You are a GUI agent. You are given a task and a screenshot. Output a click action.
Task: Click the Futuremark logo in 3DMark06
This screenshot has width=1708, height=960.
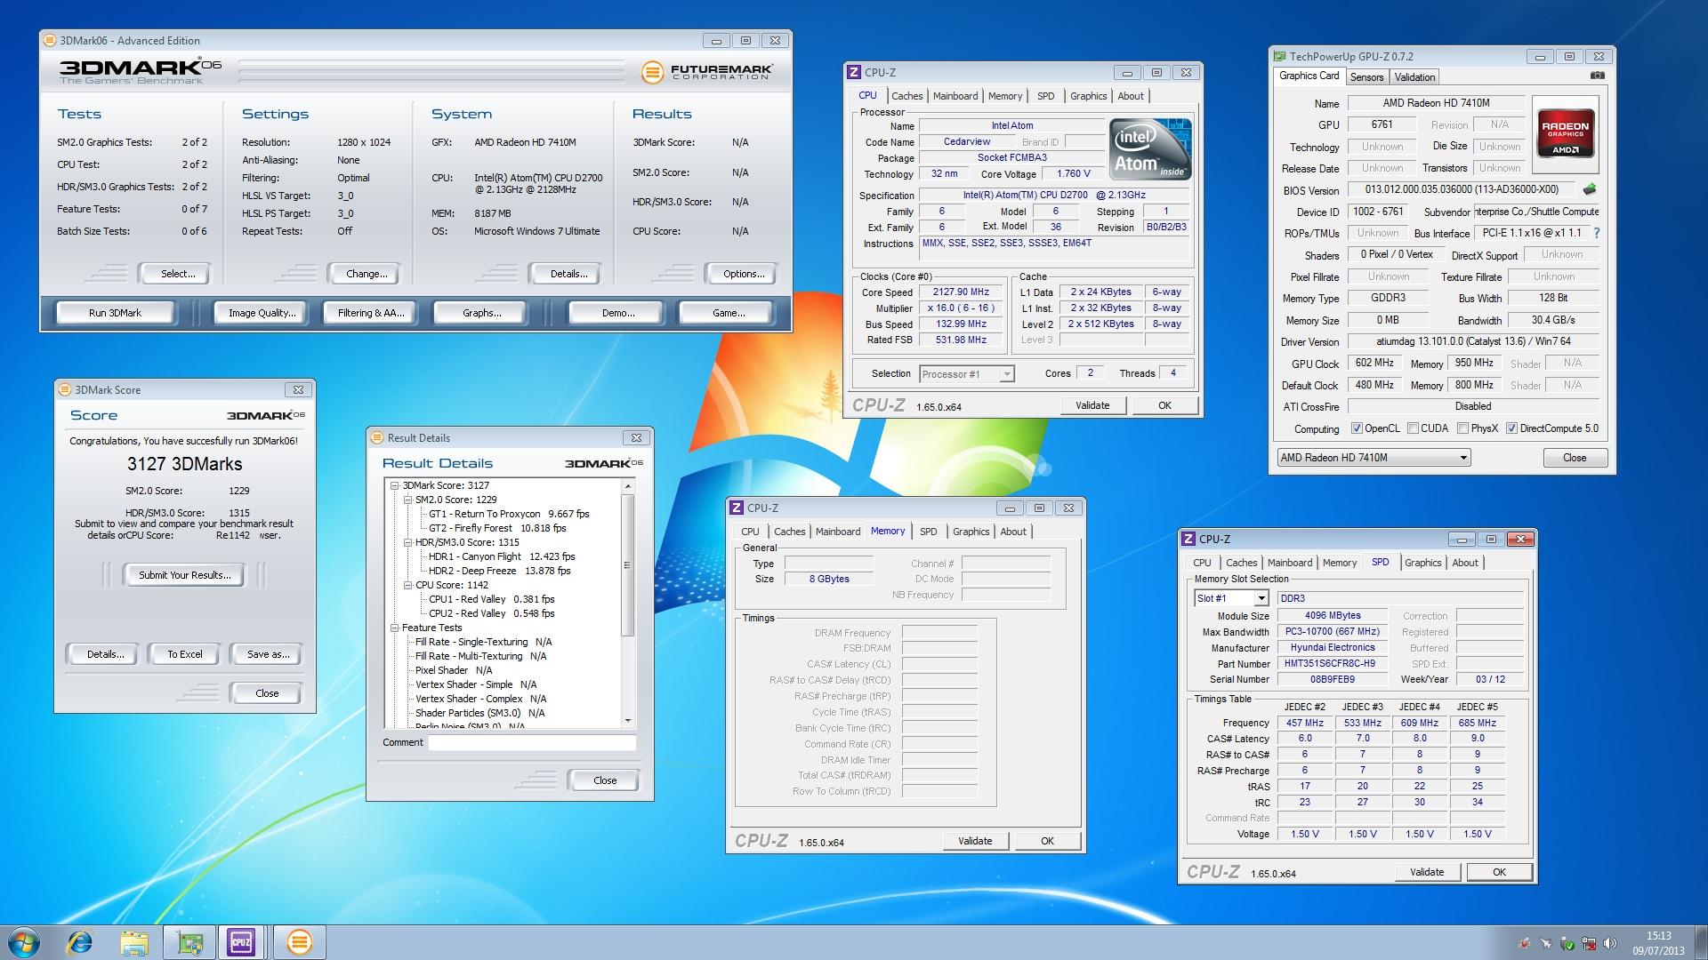click(x=708, y=72)
